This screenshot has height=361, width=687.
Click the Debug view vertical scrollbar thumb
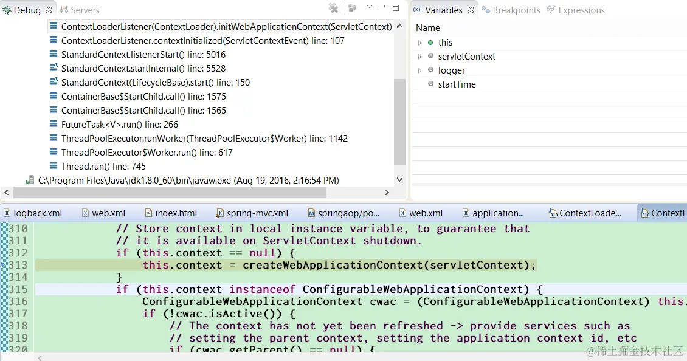tap(399, 122)
